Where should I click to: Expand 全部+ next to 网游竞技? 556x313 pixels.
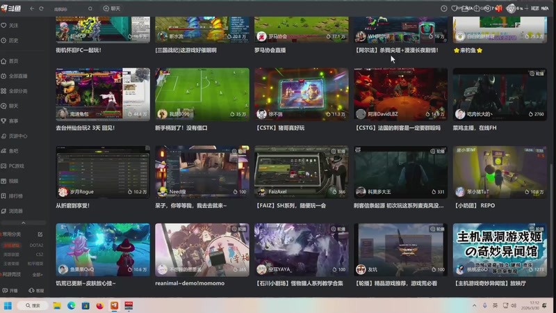38,275
